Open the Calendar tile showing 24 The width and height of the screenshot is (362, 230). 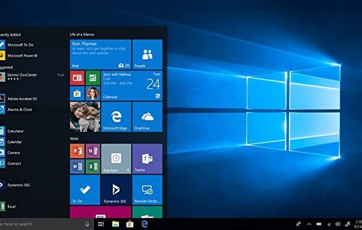tap(132, 85)
